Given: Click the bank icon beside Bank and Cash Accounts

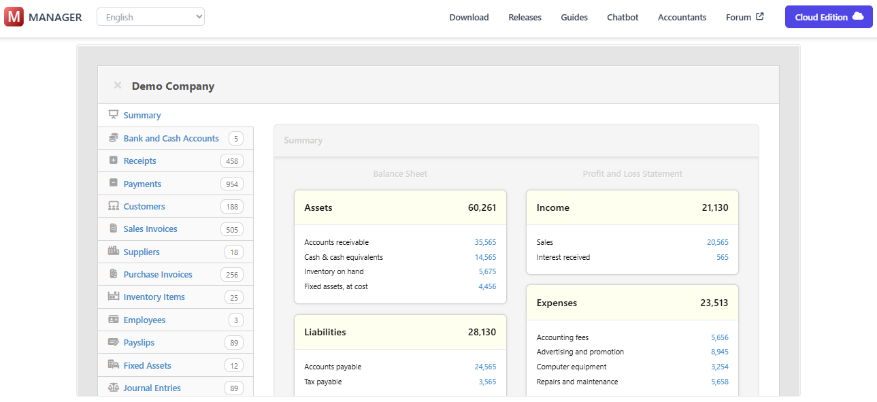Looking at the screenshot, I should [x=112, y=138].
